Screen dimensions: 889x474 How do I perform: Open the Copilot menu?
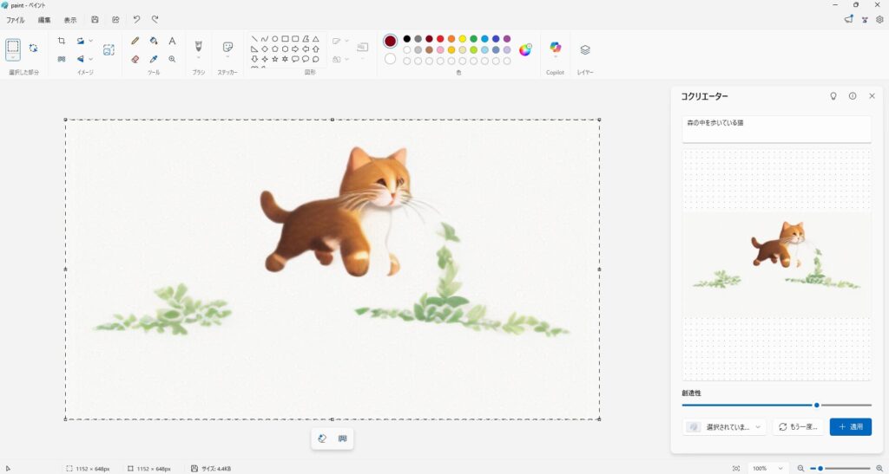coord(555,49)
